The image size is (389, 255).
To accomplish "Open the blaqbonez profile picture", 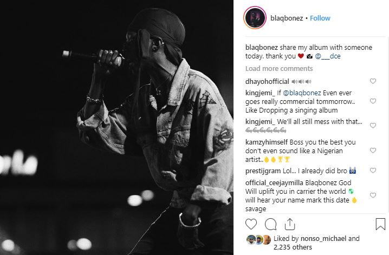I will (255, 18).
